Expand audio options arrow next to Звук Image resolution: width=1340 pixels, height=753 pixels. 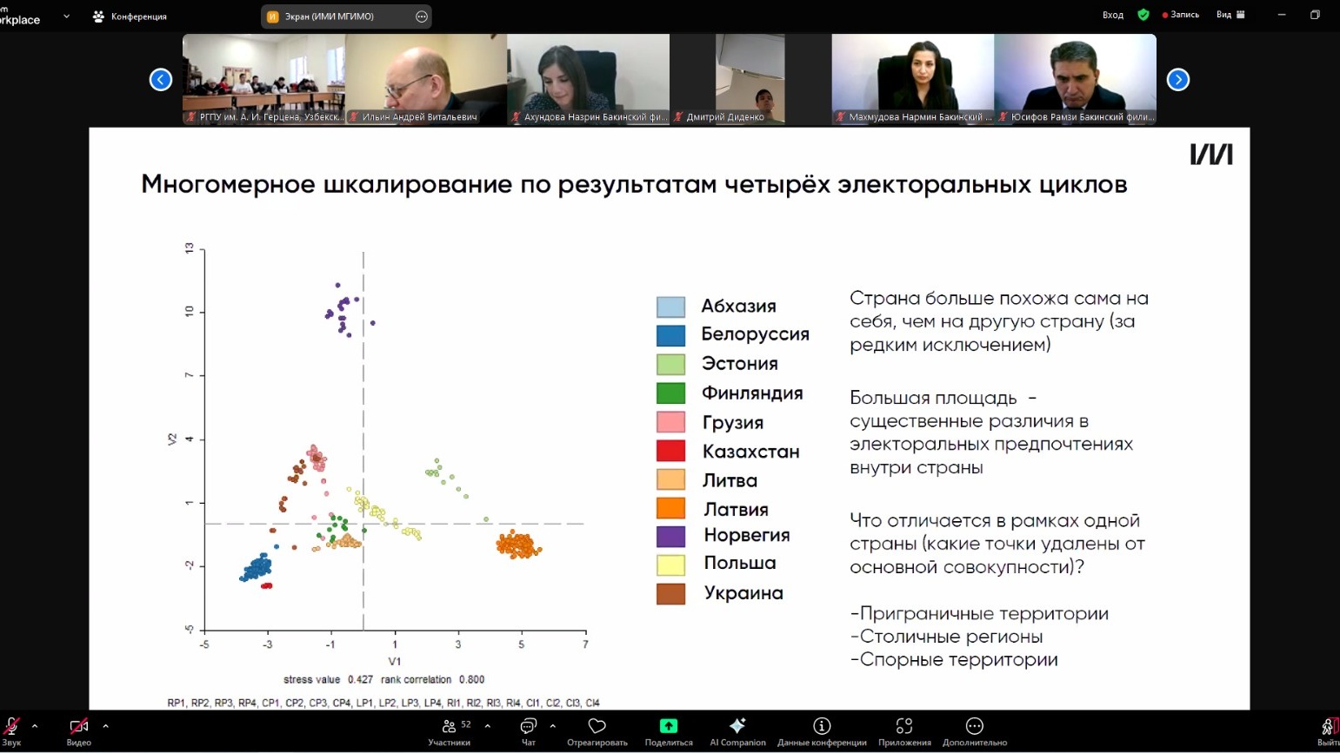coord(35,726)
